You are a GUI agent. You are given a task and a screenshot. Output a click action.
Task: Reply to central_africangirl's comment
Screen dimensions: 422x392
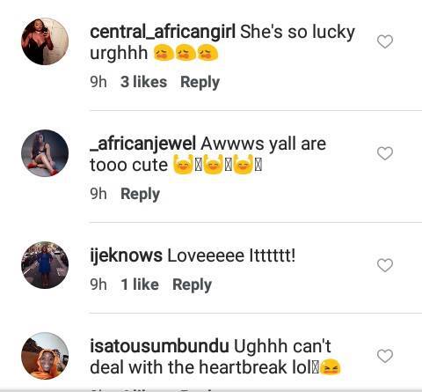point(200,82)
